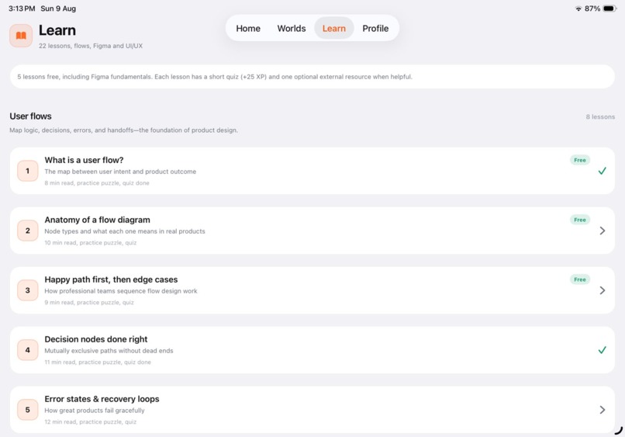Click 11 min read, practice puzzle, quiz done
625x437 pixels.
pyautogui.click(x=98, y=362)
